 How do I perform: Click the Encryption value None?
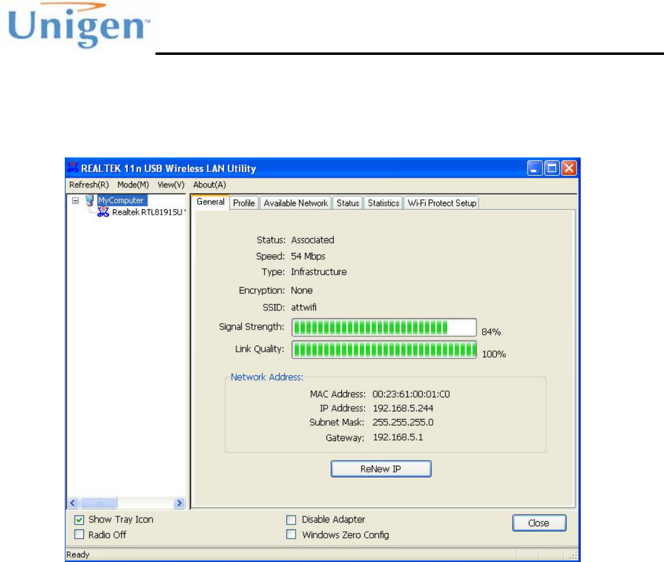302,291
